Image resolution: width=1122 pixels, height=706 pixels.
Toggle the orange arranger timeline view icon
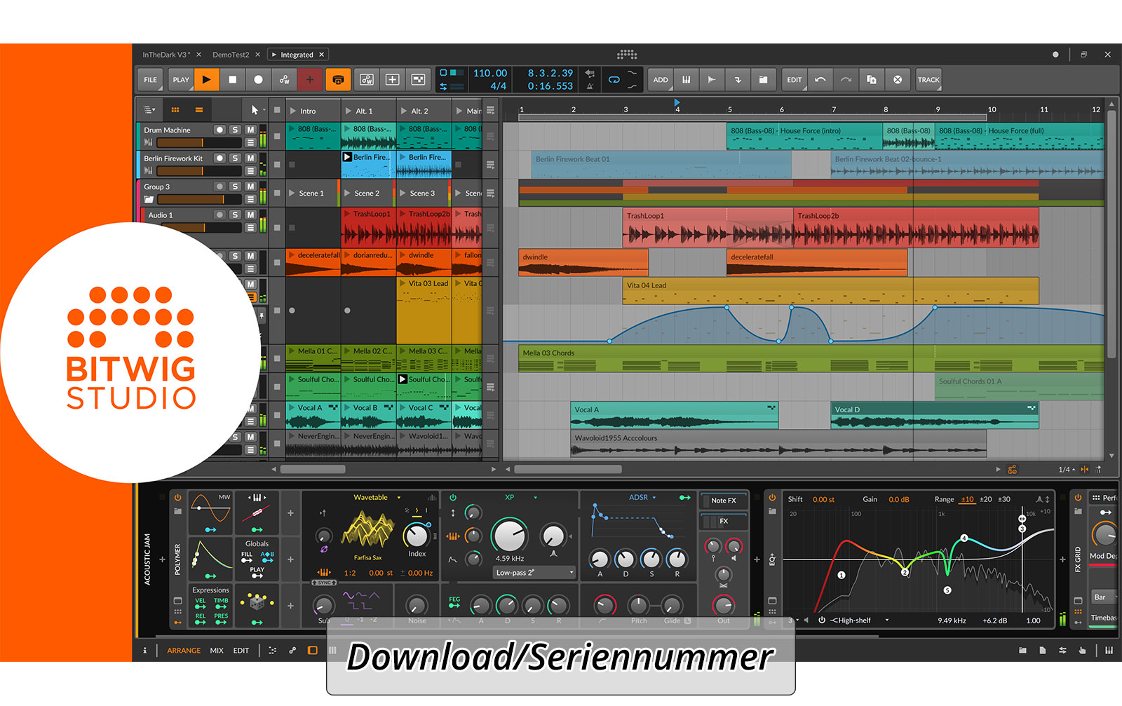click(199, 110)
